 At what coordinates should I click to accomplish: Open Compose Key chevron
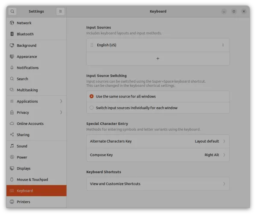point(224,155)
